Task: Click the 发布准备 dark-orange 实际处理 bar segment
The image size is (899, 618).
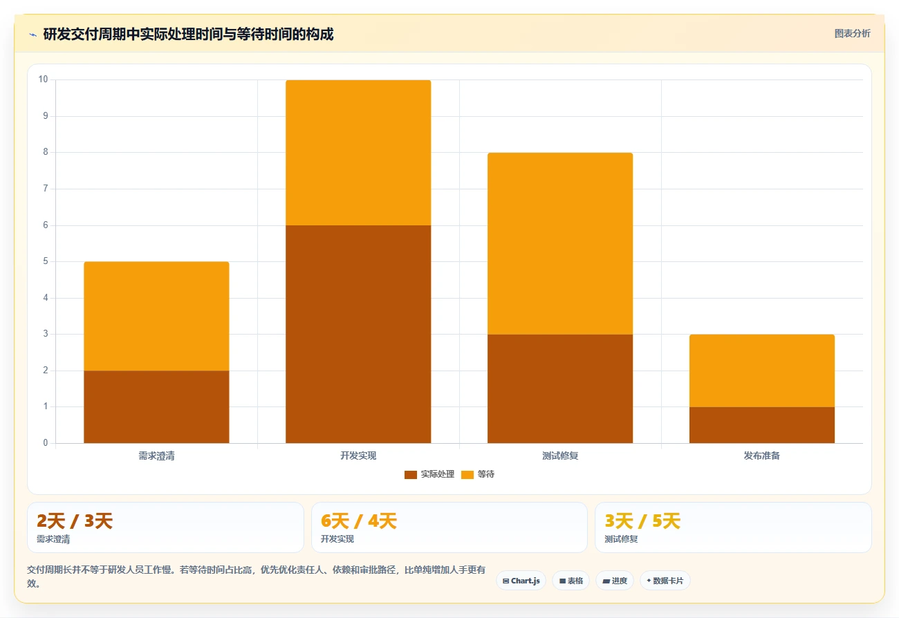Action: (762, 425)
